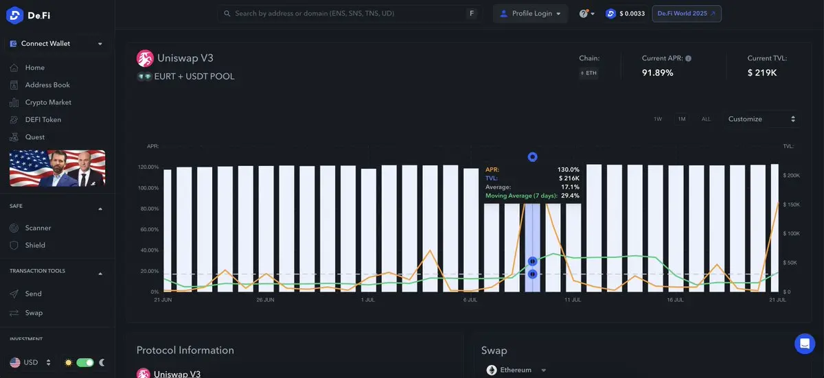Click the Swap arrows icon in sidebar

(14, 313)
